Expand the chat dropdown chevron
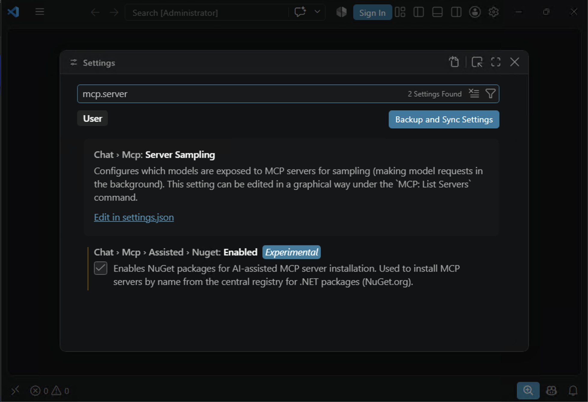This screenshot has height=402, width=588. click(x=317, y=12)
